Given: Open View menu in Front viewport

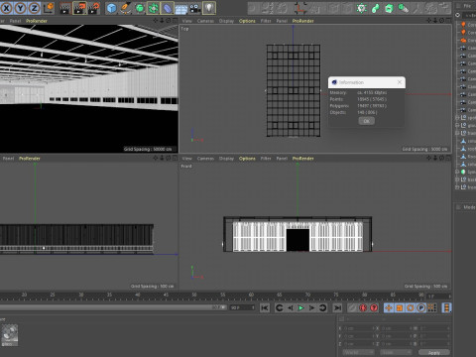Looking at the screenshot, I should (x=186, y=159).
